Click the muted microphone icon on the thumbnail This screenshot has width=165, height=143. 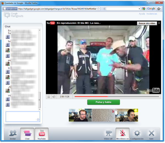113,111
